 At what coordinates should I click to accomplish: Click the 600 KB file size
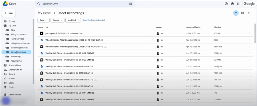[x=217, y=34]
